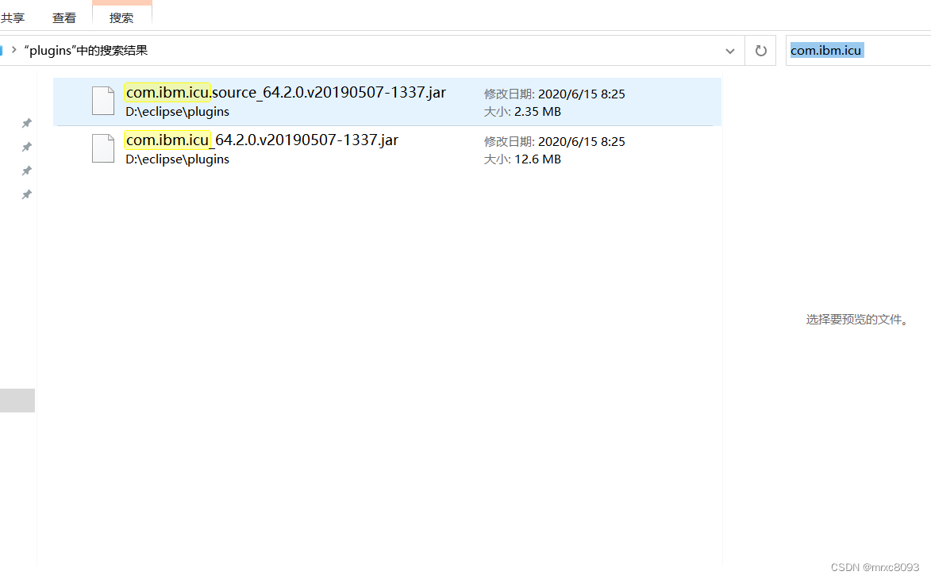931x579 pixels.
Task: Click the file icon of com.ibm.icu_64.2.0 jar
Action: [x=102, y=148]
